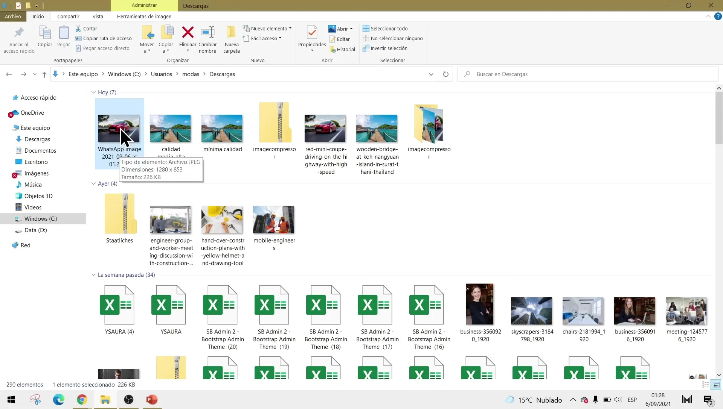Open the Compartir ribbon tab
Viewport: 723px width, 409px height.
(68, 17)
